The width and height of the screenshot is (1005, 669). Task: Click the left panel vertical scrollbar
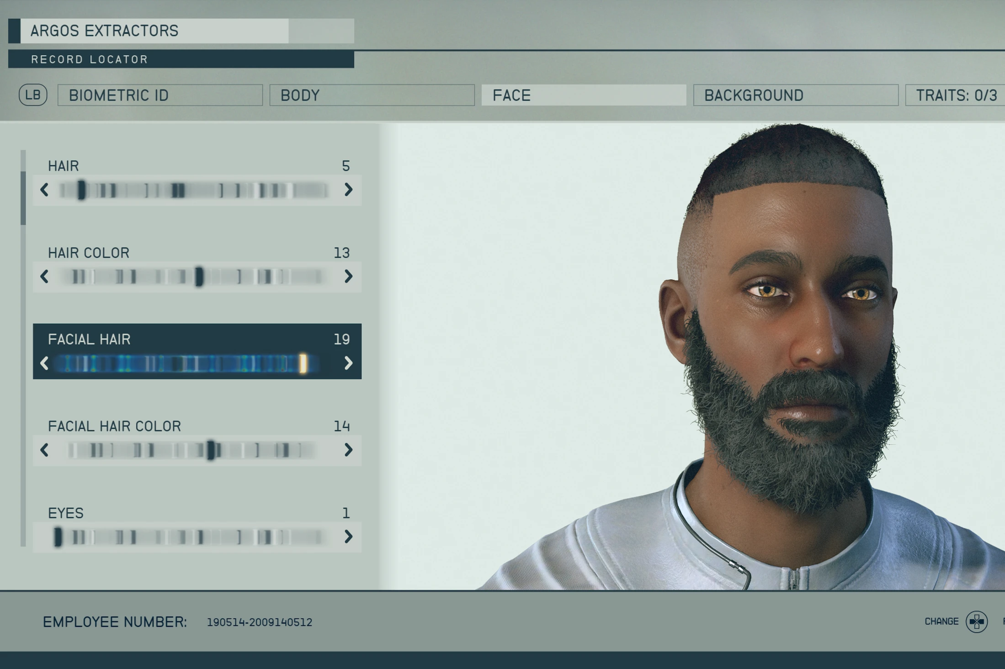[23, 198]
